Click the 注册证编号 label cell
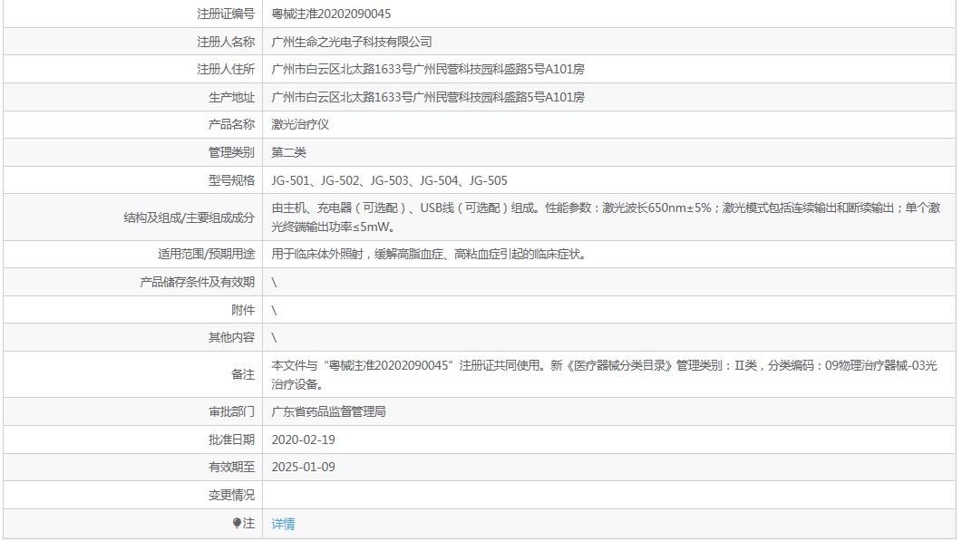Screen dimensions: 962x541 [x=225, y=14]
